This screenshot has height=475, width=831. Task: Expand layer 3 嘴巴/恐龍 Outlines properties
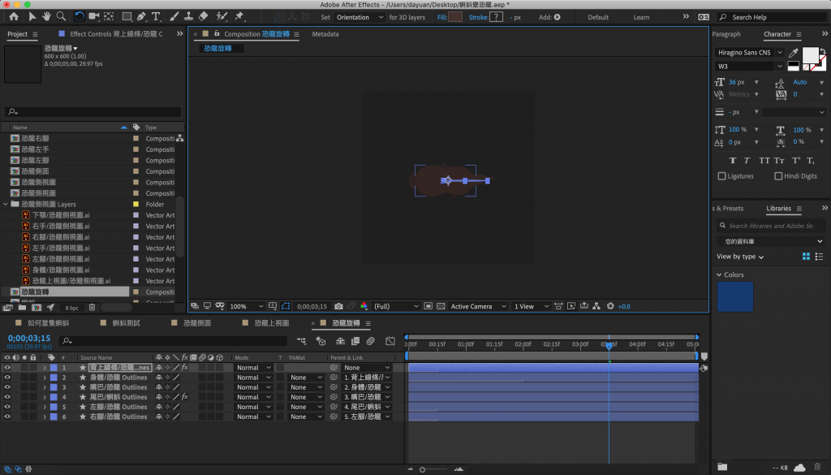45,387
